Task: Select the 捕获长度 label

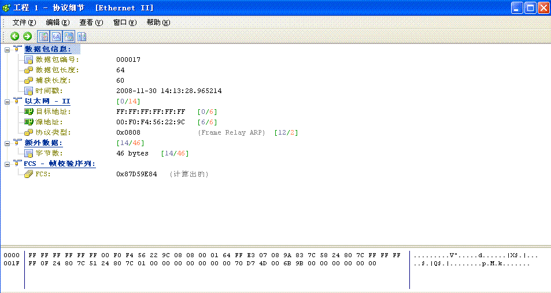Action: (x=53, y=80)
